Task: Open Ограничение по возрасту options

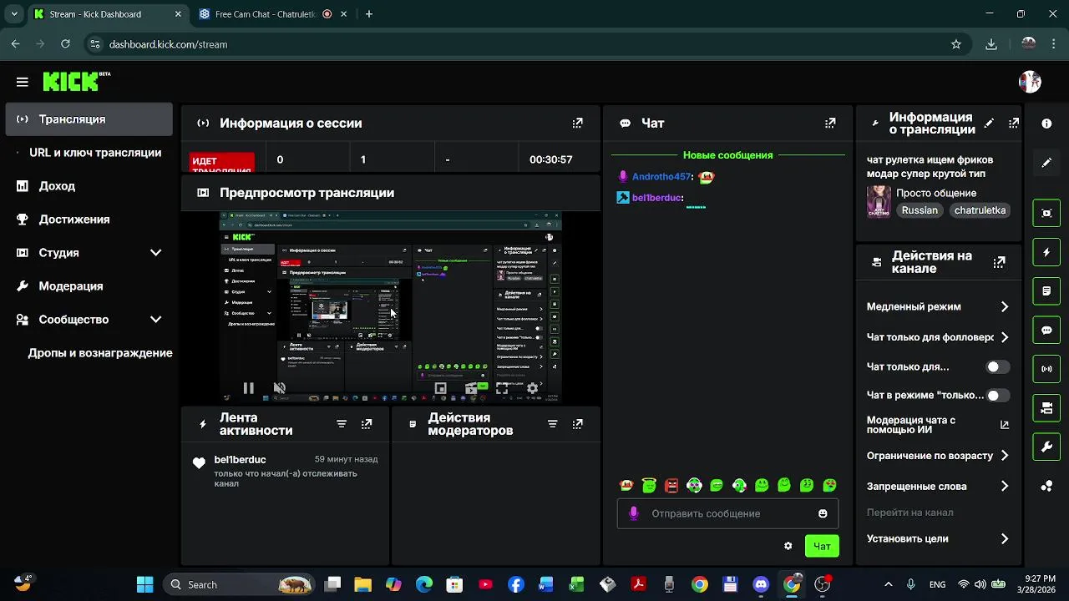Action: [938, 456]
